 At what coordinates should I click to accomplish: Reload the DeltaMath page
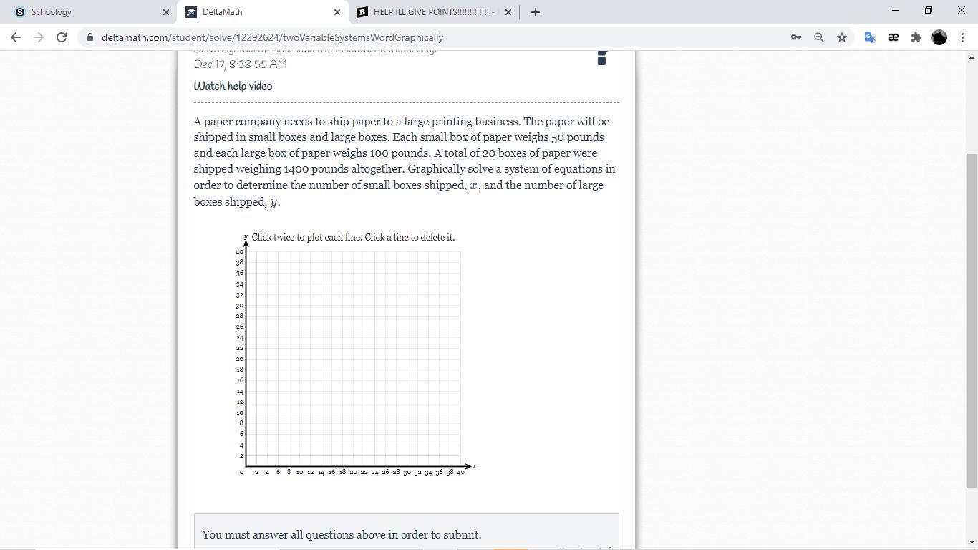click(x=62, y=37)
